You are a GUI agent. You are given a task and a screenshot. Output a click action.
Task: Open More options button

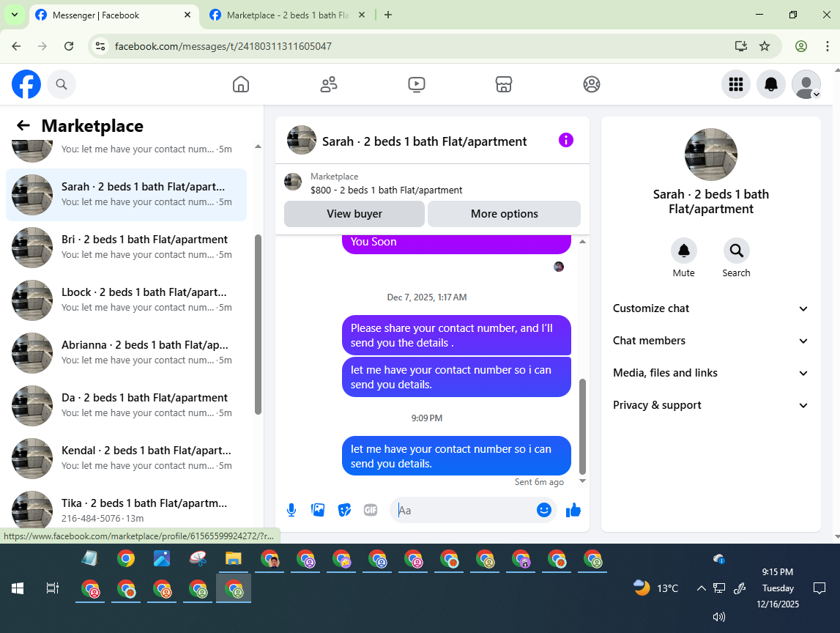[504, 214]
